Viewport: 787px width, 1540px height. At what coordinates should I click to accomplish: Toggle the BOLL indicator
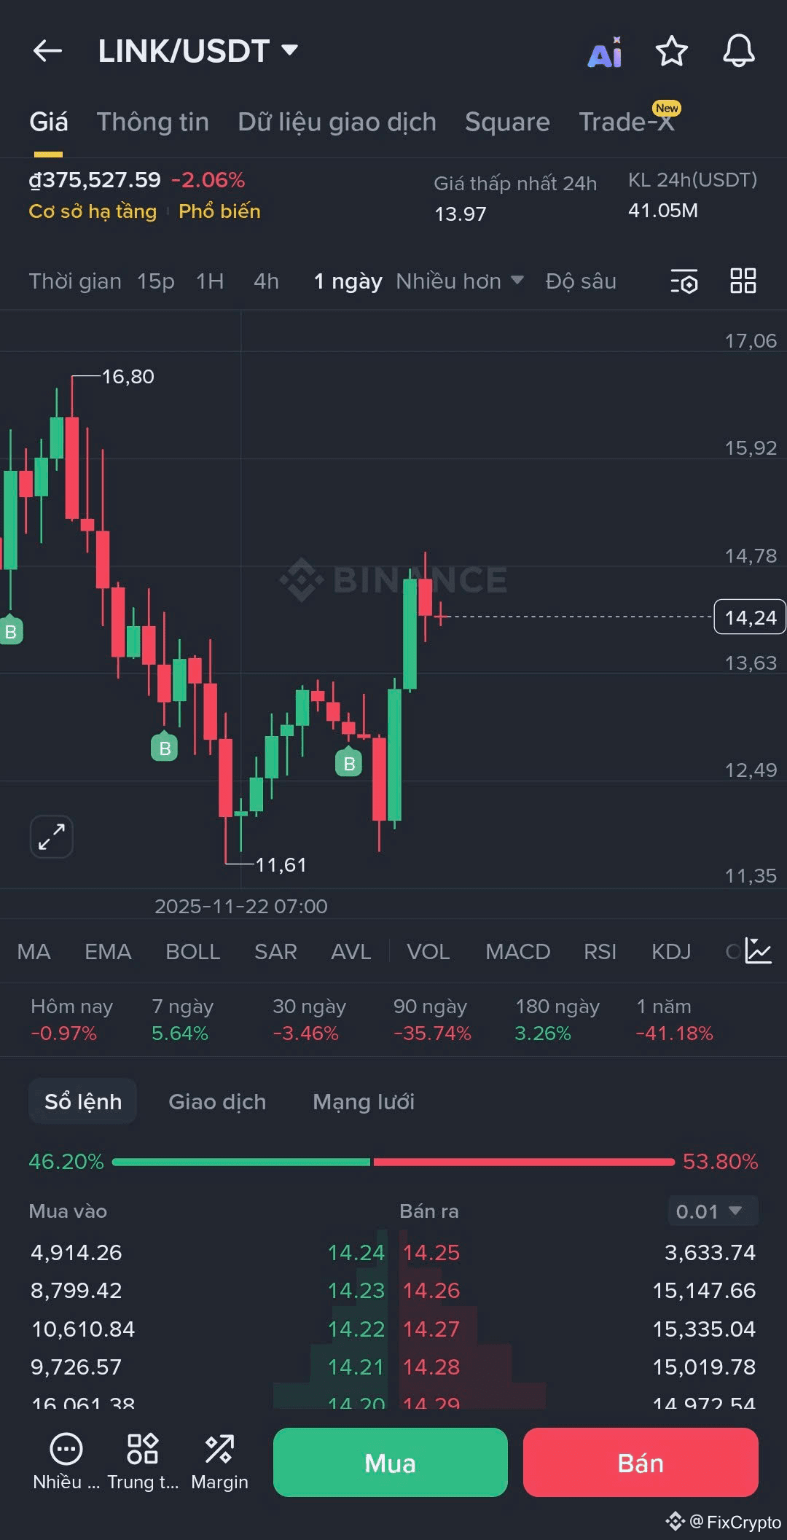click(x=193, y=951)
